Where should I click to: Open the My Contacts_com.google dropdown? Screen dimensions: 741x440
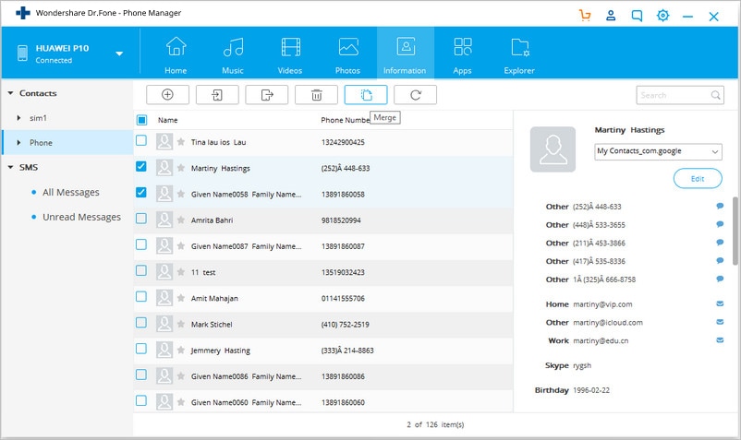click(658, 151)
